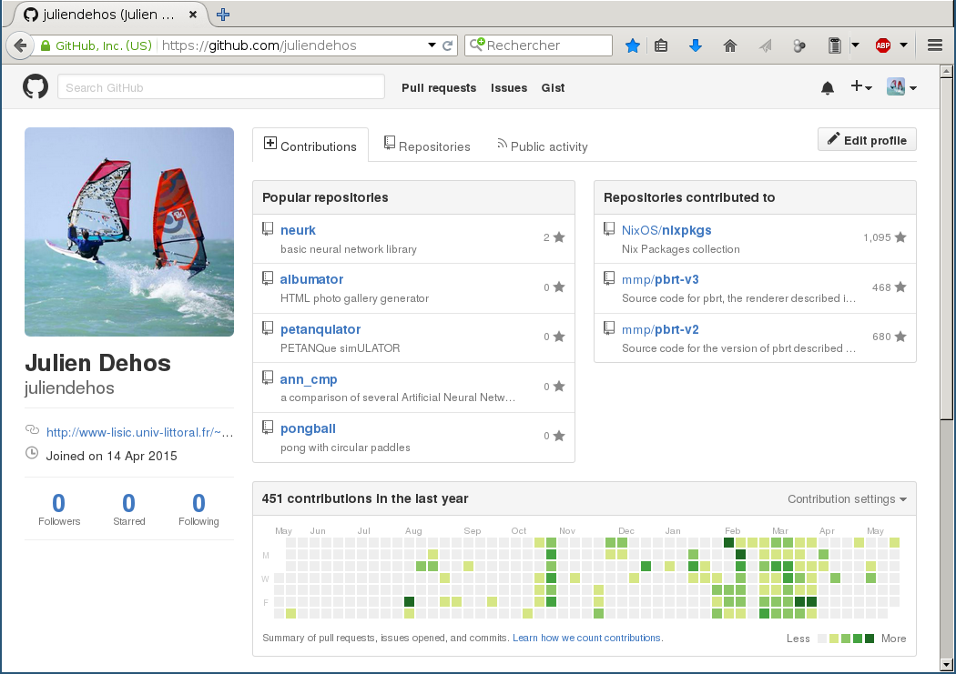Image resolution: width=956 pixels, height=674 pixels.
Task: Click the star icon beside pongball
Action: click(559, 436)
